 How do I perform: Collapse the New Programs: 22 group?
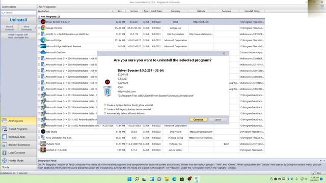39,17
